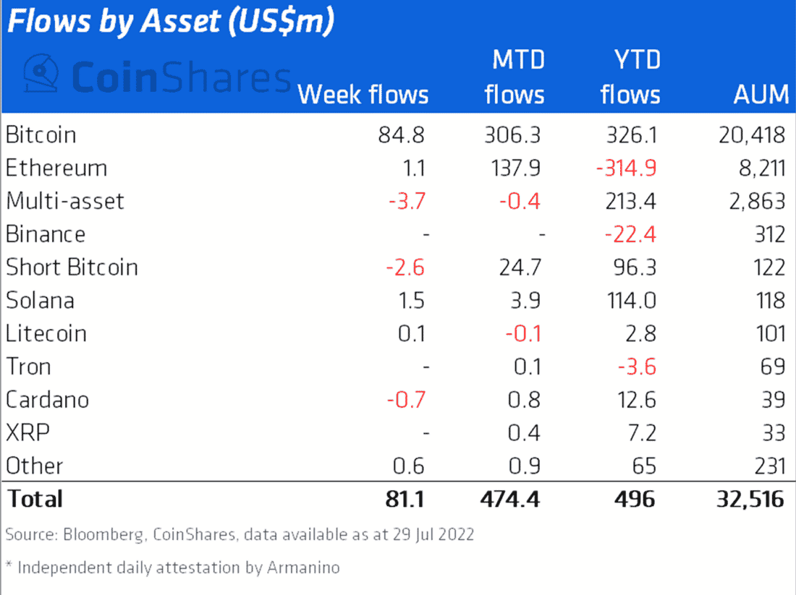Click the Multi-asset row label
The width and height of the screenshot is (796, 595).
(x=65, y=201)
